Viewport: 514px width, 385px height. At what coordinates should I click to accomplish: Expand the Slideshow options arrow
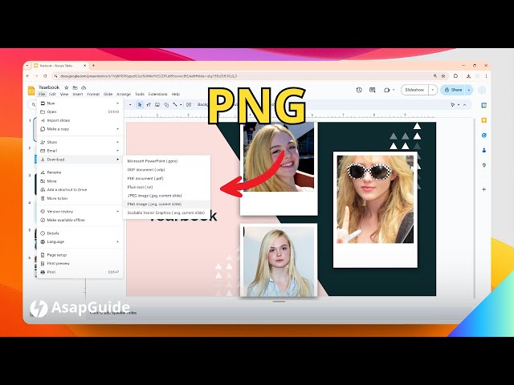click(433, 90)
